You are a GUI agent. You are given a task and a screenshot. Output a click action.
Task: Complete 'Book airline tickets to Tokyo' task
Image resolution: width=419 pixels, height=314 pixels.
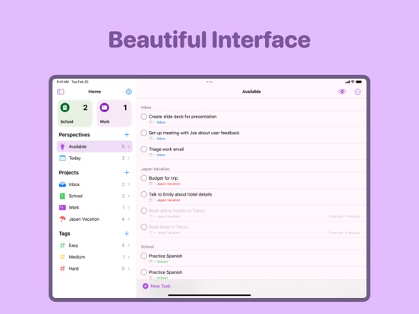click(143, 211)
